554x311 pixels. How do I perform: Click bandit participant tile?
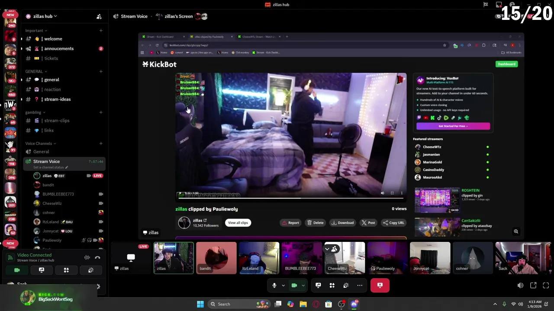click(216, 258)
